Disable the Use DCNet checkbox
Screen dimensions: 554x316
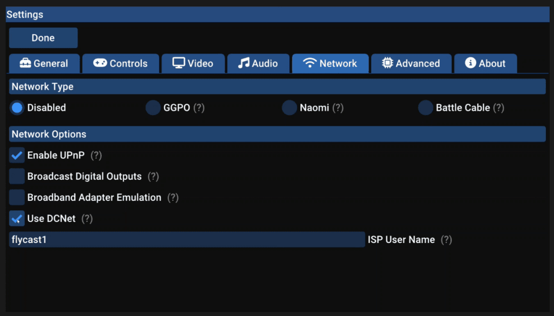point(17,219)
